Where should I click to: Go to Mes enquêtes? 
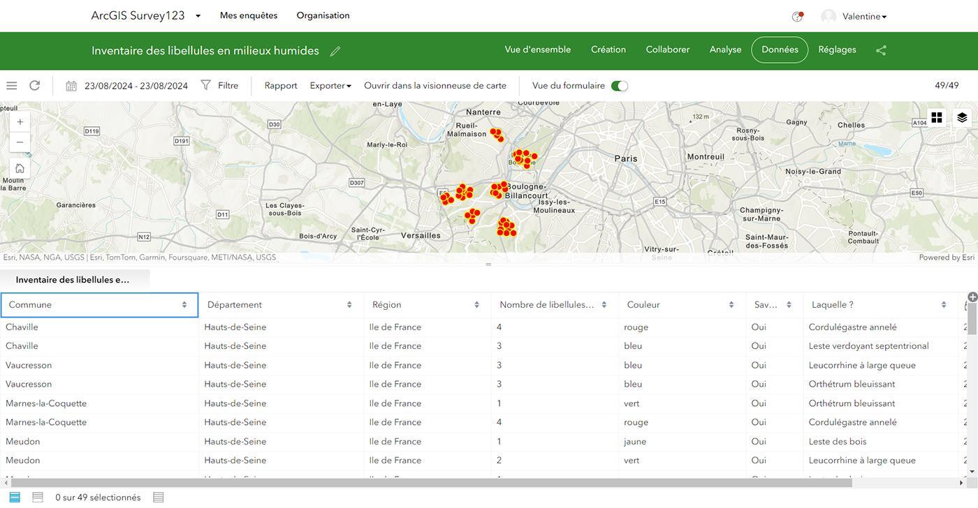249,15
